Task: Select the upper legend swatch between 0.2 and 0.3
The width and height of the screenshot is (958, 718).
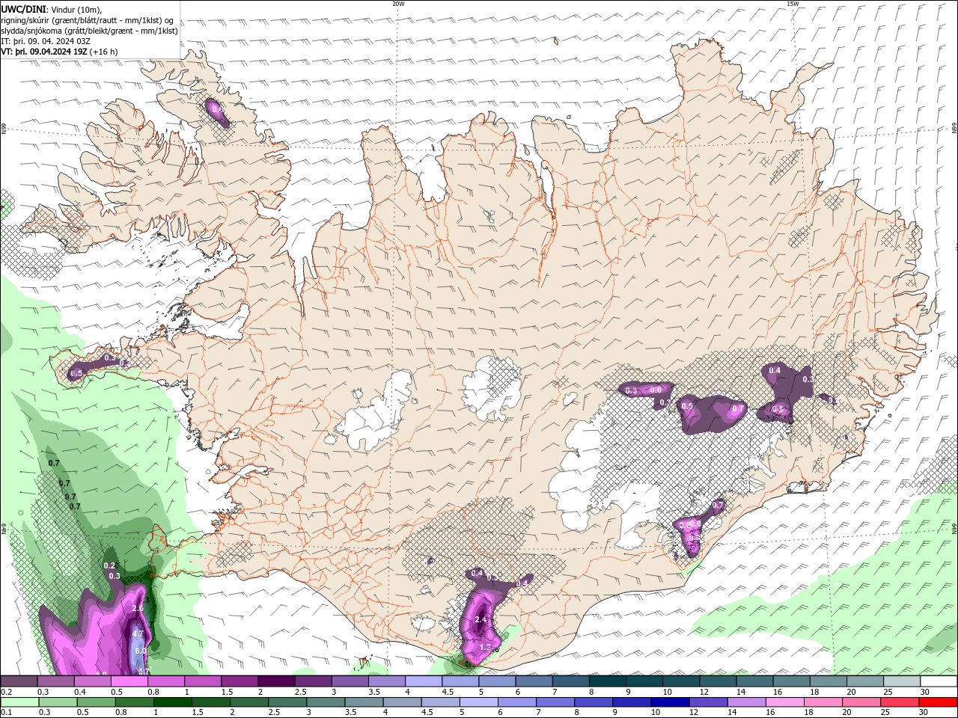Action: coord(19,681)
